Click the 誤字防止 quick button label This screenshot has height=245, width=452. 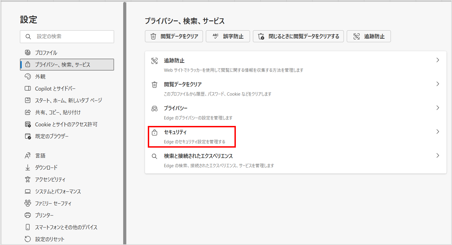tap(233, 36)
